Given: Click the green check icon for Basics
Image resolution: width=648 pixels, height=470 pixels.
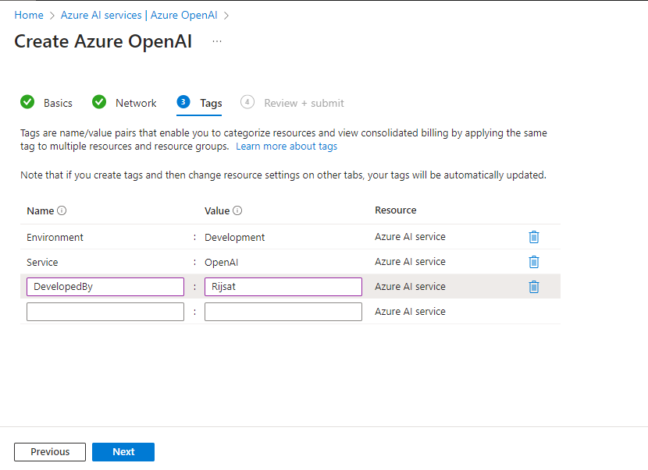Looking at the screenshot, I should click(27, 101).
